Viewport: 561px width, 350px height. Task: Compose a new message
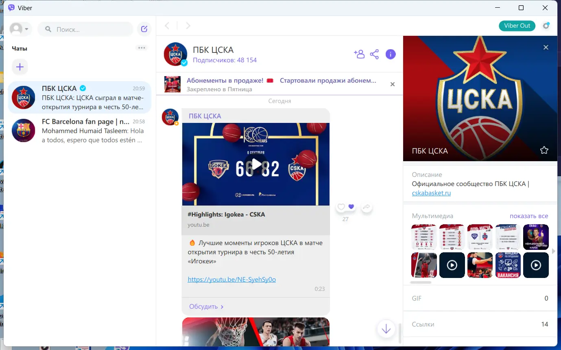144,28
